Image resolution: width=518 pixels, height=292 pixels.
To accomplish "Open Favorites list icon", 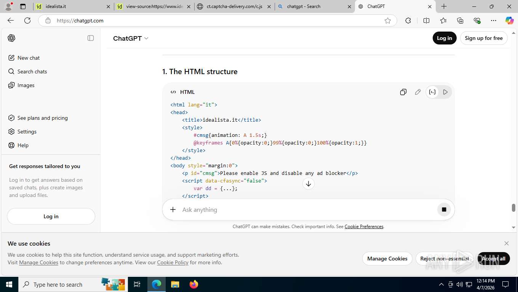I will coord(443,21).
